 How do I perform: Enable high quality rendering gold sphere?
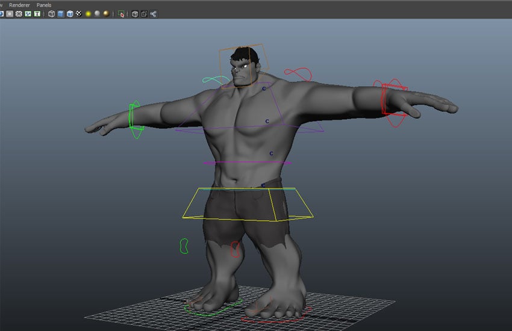(106, 13)
